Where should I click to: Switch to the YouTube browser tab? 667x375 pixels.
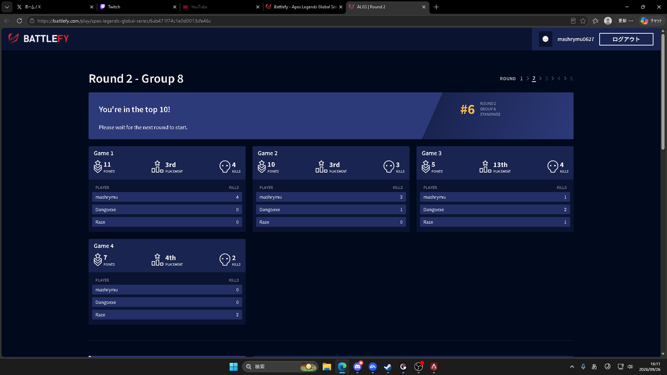click(x=221, y=7)
